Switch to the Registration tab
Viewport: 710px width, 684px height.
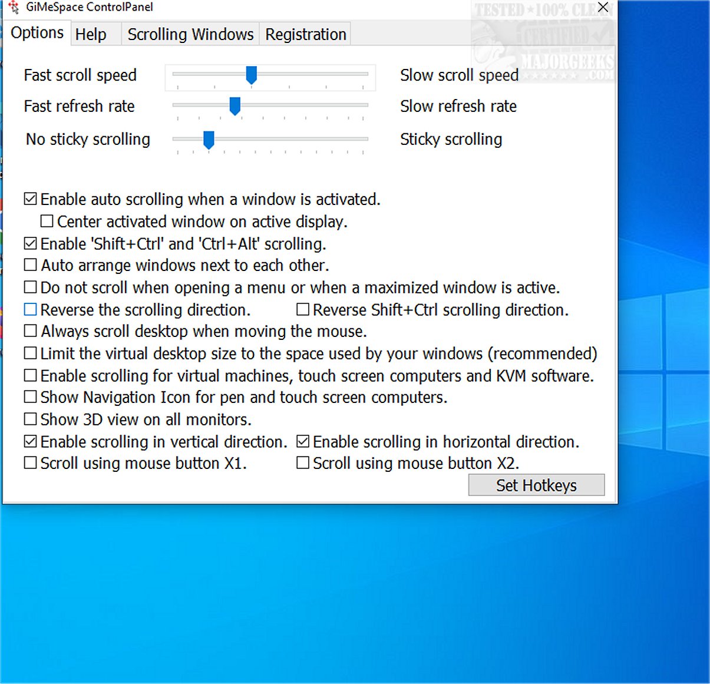tap(306, 34)
